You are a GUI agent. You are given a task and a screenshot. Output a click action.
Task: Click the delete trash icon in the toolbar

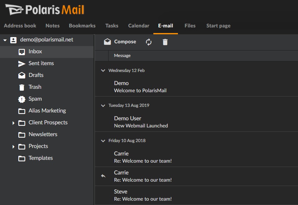tap(165, 41)
